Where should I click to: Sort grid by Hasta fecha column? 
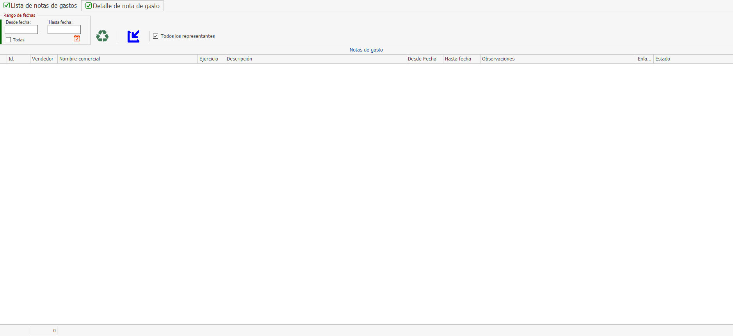point(461,59)
